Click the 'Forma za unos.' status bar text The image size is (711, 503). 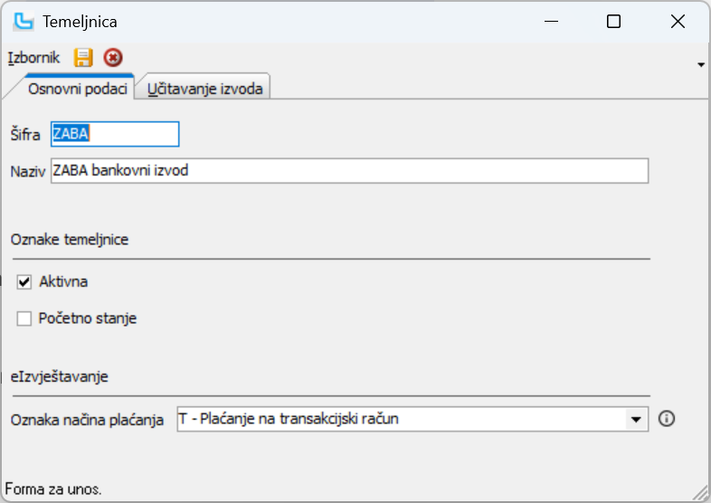coord(53,489)
